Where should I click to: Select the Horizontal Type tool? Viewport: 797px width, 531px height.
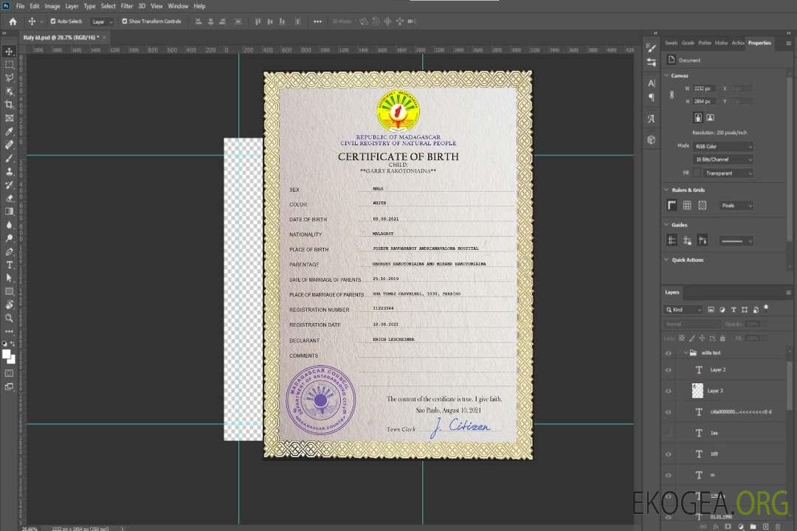[9, 265]
